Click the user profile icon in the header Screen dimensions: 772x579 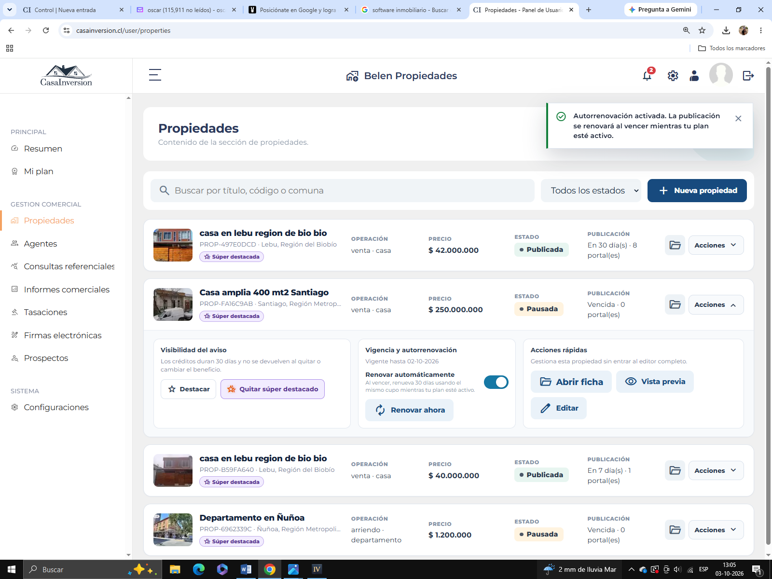pos(694,76)
